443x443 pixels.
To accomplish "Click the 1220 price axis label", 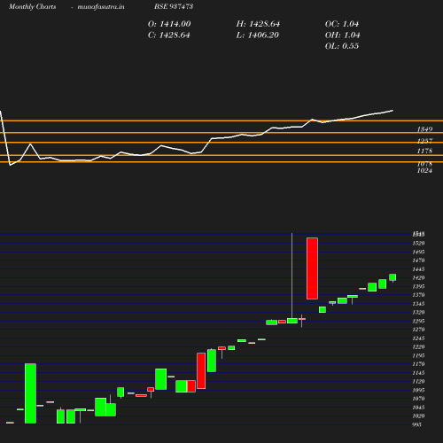I will pos(419,346).
